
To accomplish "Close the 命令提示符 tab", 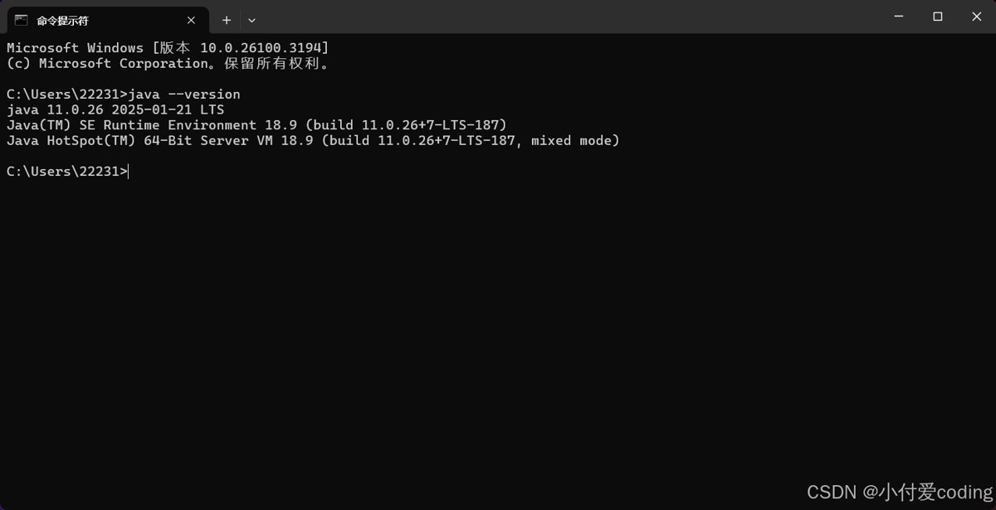I will tap(191, 21).
